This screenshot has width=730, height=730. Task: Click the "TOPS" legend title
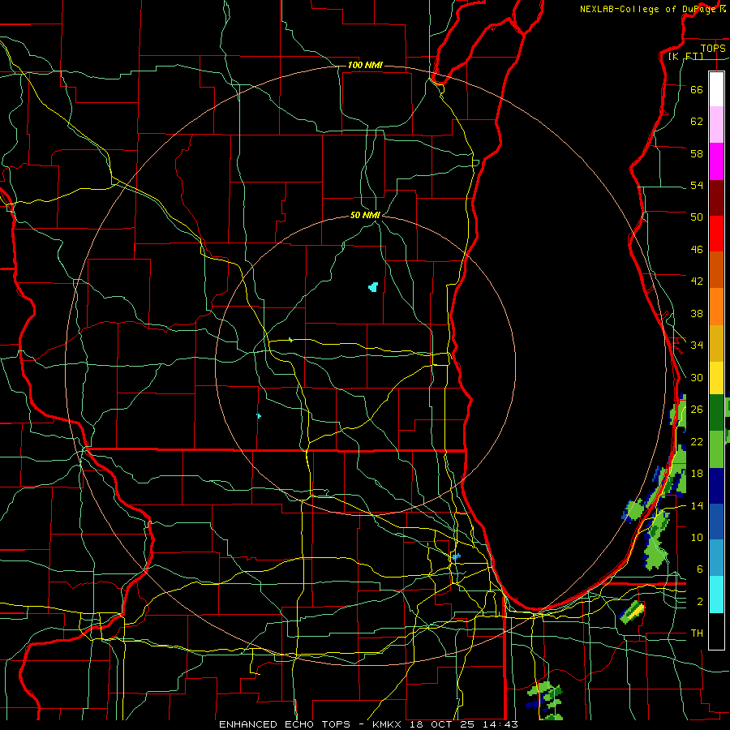pyautogui.click(x=713, y=48)
